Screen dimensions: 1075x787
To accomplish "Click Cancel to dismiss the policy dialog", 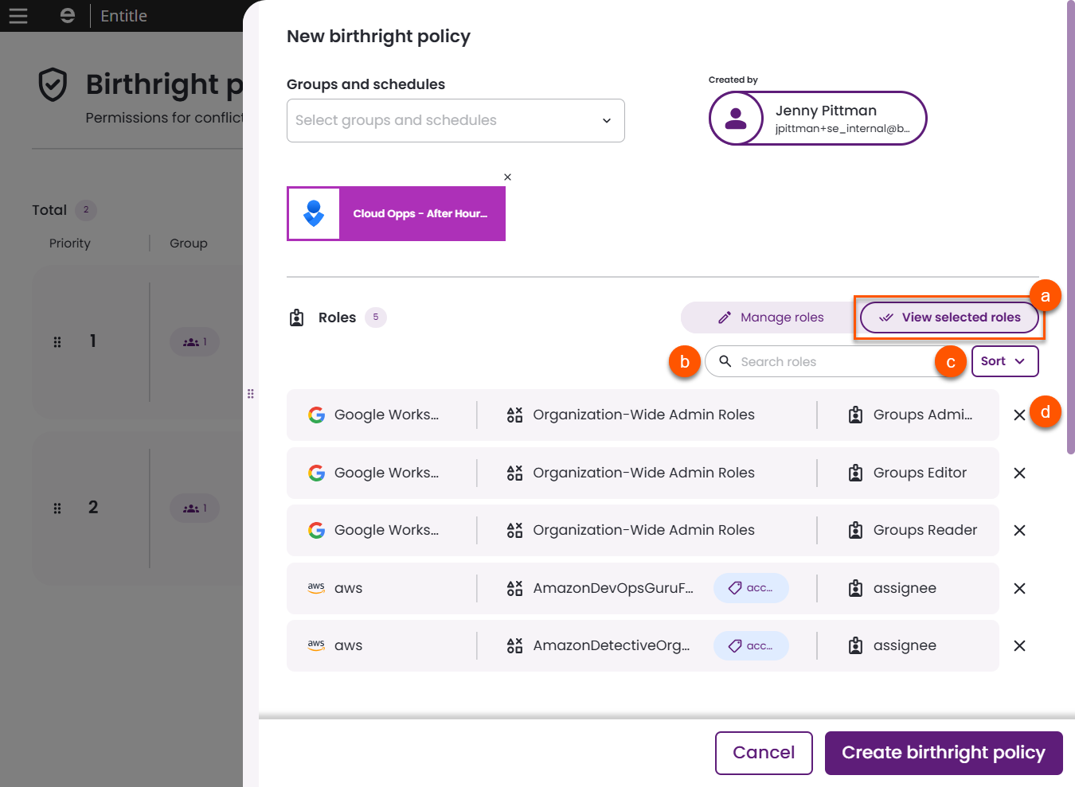I will [x=763, y=752].
